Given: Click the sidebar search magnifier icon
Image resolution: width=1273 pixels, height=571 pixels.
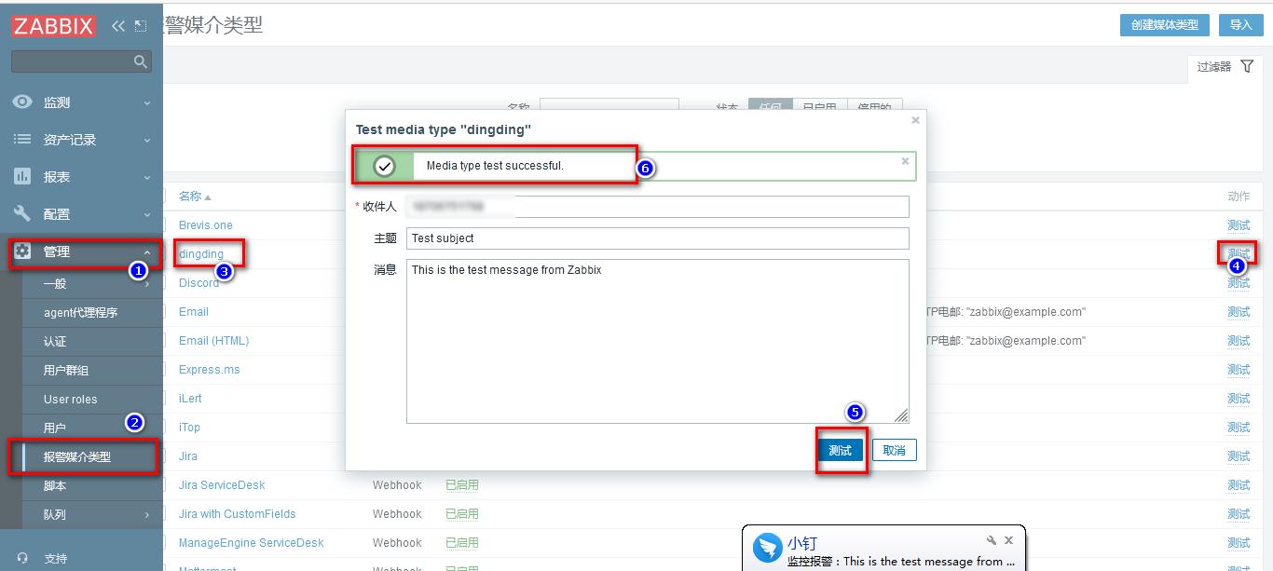Looking at the screenshot, I should [x=141, y=61].
